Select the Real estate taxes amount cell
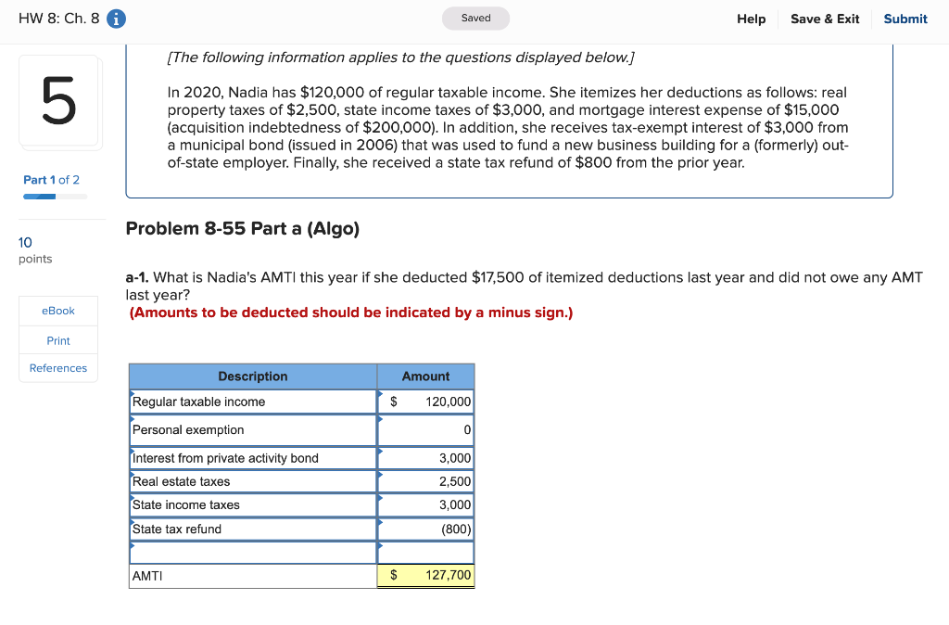The width and height of the screenshot is (949, 625). point(425,481)
